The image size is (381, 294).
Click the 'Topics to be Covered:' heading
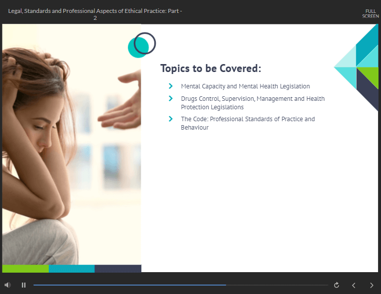tap(211, 69)
